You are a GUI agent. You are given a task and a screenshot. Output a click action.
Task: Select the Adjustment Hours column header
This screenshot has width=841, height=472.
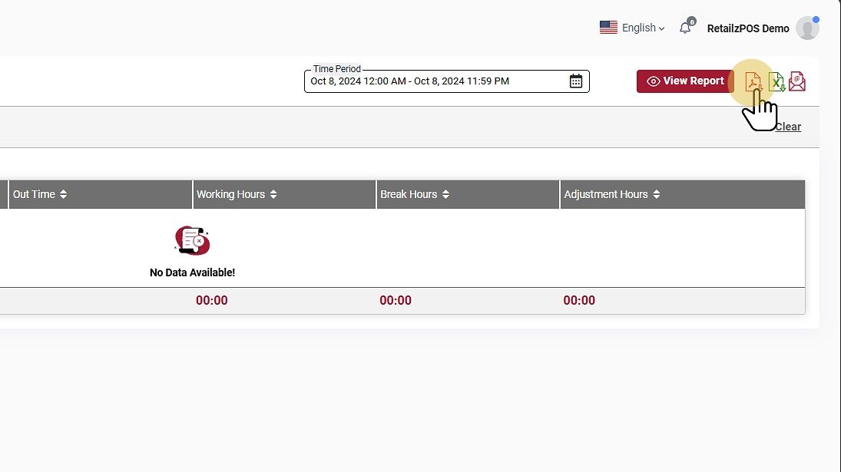pyautogui.click(x=606, y=195)
